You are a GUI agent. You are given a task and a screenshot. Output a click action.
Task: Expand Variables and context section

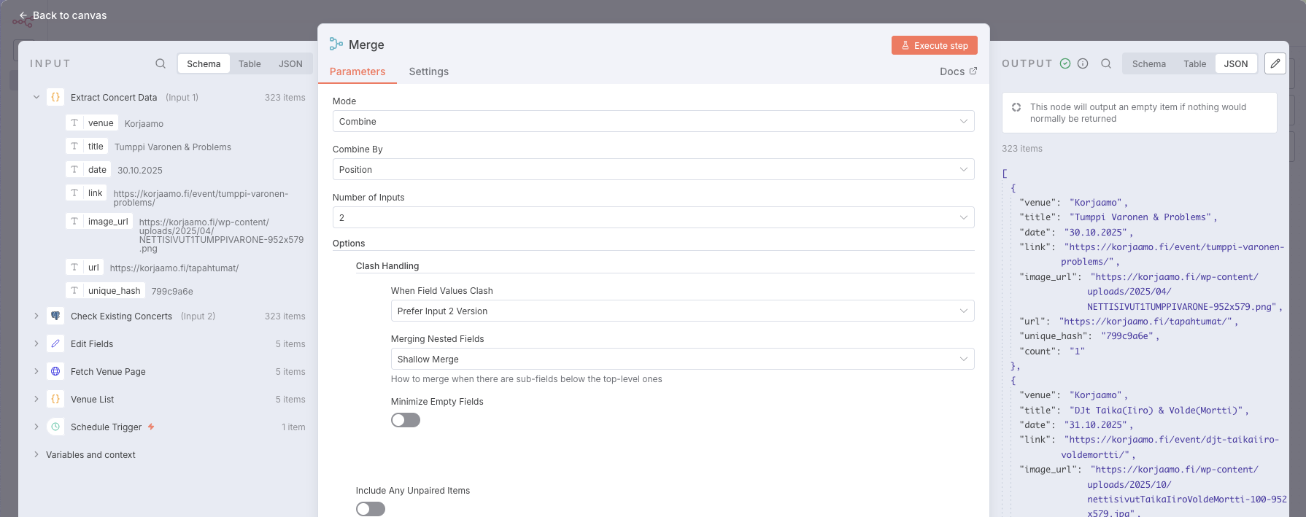36,454
